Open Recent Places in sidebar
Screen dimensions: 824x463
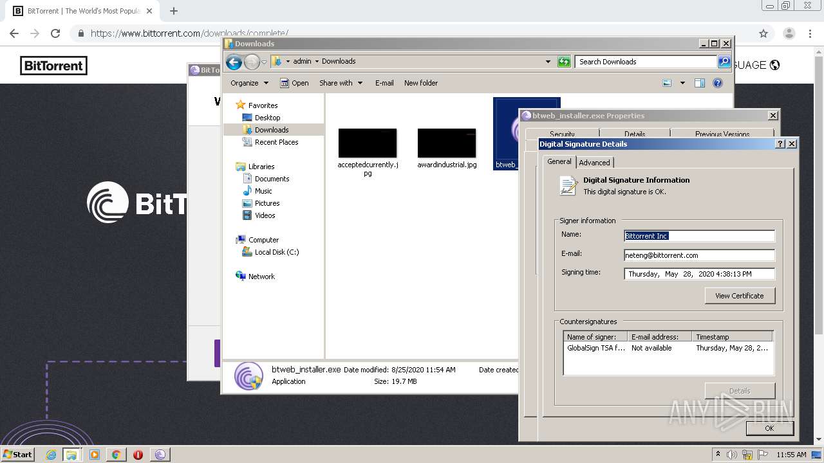276,142
